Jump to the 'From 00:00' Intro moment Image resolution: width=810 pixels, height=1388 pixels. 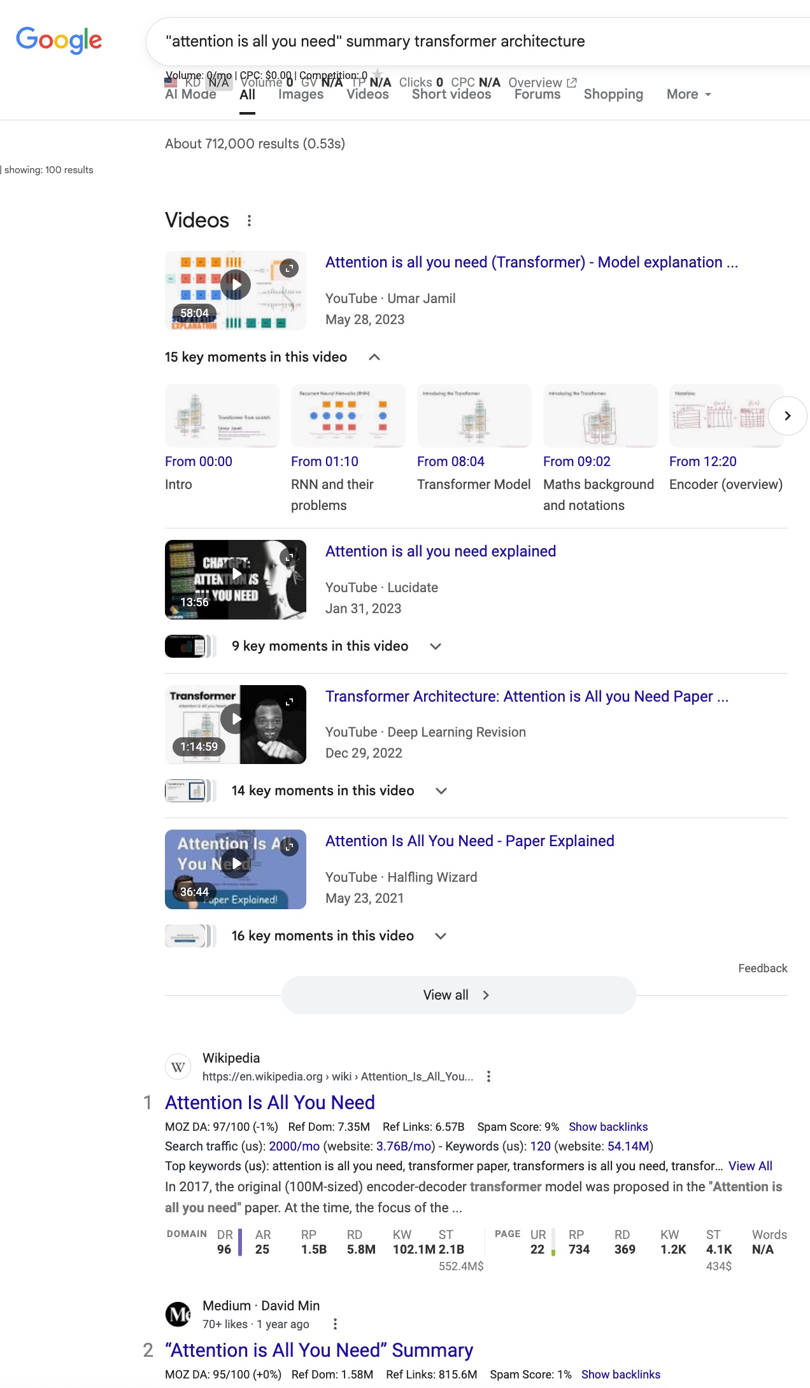(x=199, y=462)
